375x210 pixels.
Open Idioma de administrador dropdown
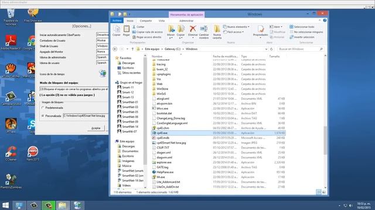click(x=102, y=57)
